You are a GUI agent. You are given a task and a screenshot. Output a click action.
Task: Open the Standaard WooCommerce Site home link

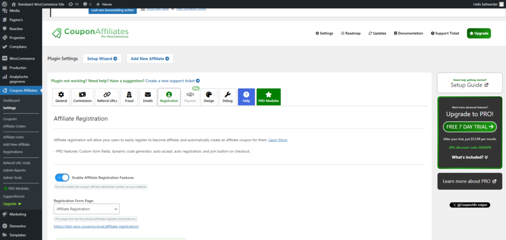(x=38, y=4)
